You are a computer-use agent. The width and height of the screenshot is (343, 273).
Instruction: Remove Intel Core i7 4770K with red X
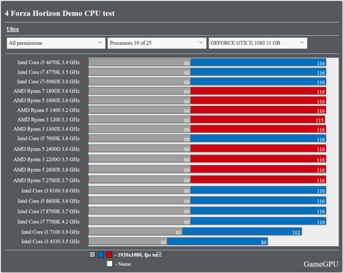[x=83, y=72]
